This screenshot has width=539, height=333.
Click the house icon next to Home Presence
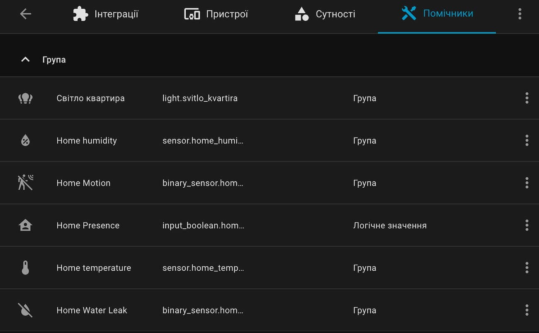[x=25, y=225]
